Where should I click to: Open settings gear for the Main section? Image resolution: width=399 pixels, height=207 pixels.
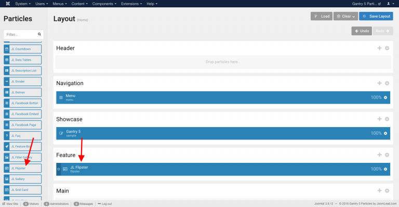tap(387, 191)
